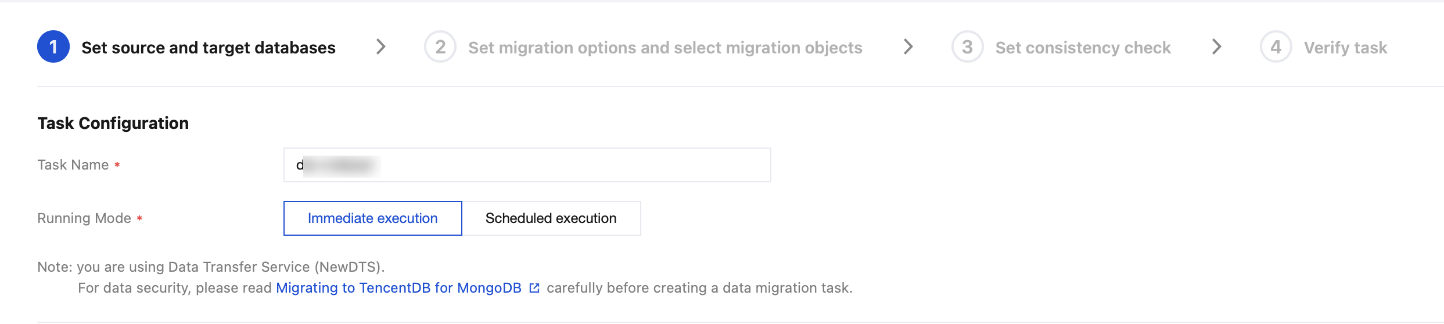This screenshot has height=324, width=1444.
Task: Click the step 1 number circle
Action: [53, 47]
